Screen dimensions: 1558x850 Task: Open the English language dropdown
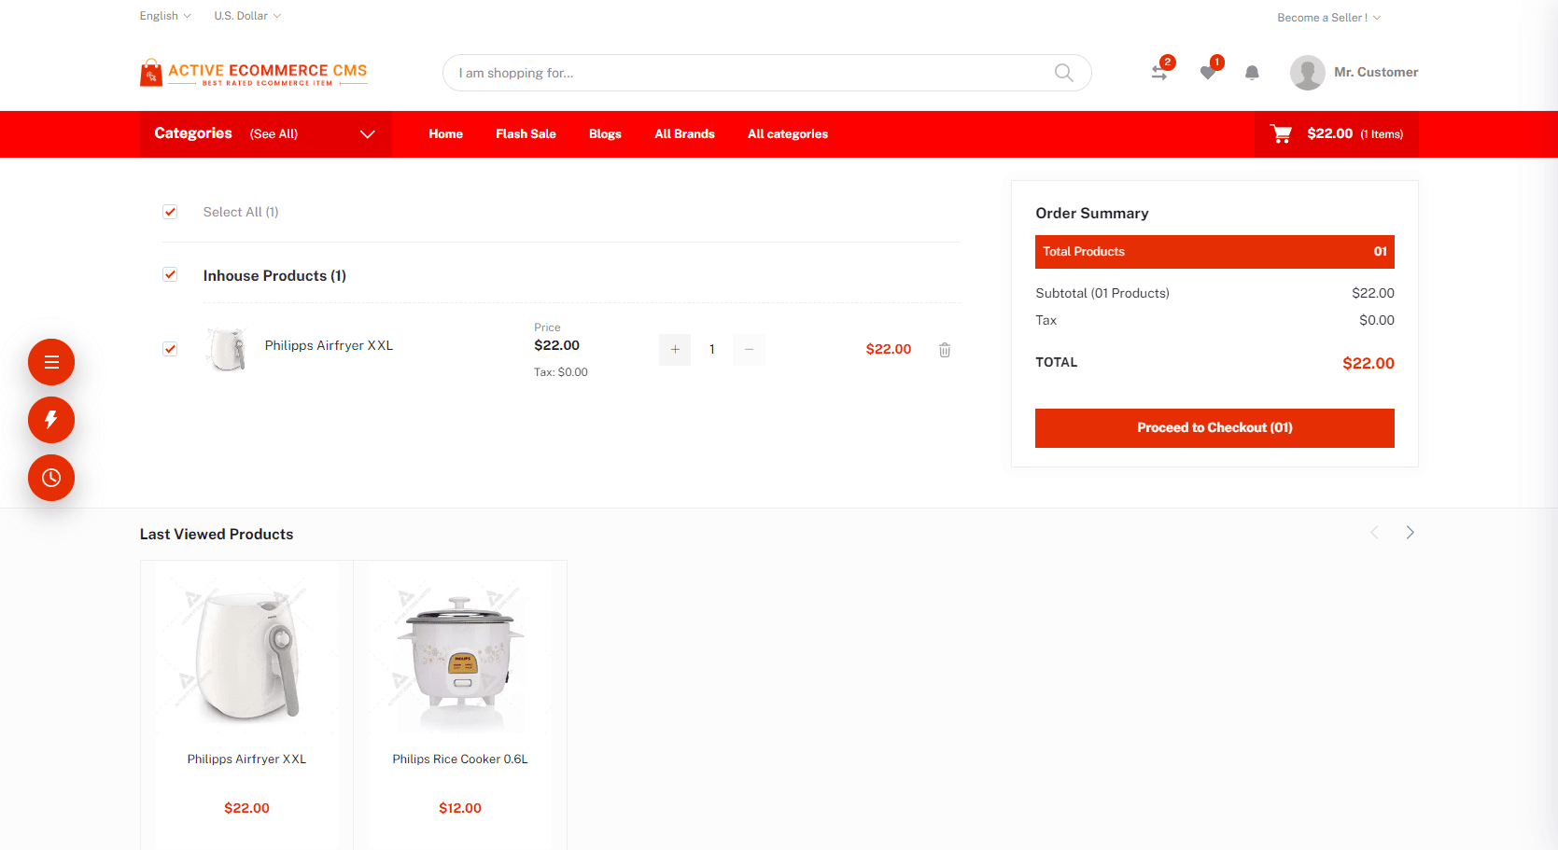[x=165, y=16]
